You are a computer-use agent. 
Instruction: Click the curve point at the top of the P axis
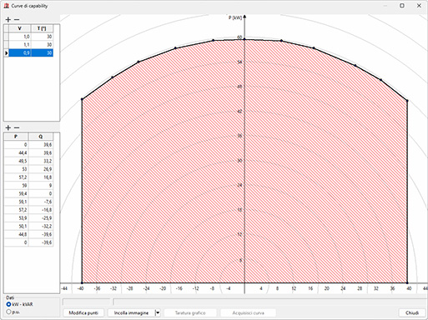pos(244,39)
